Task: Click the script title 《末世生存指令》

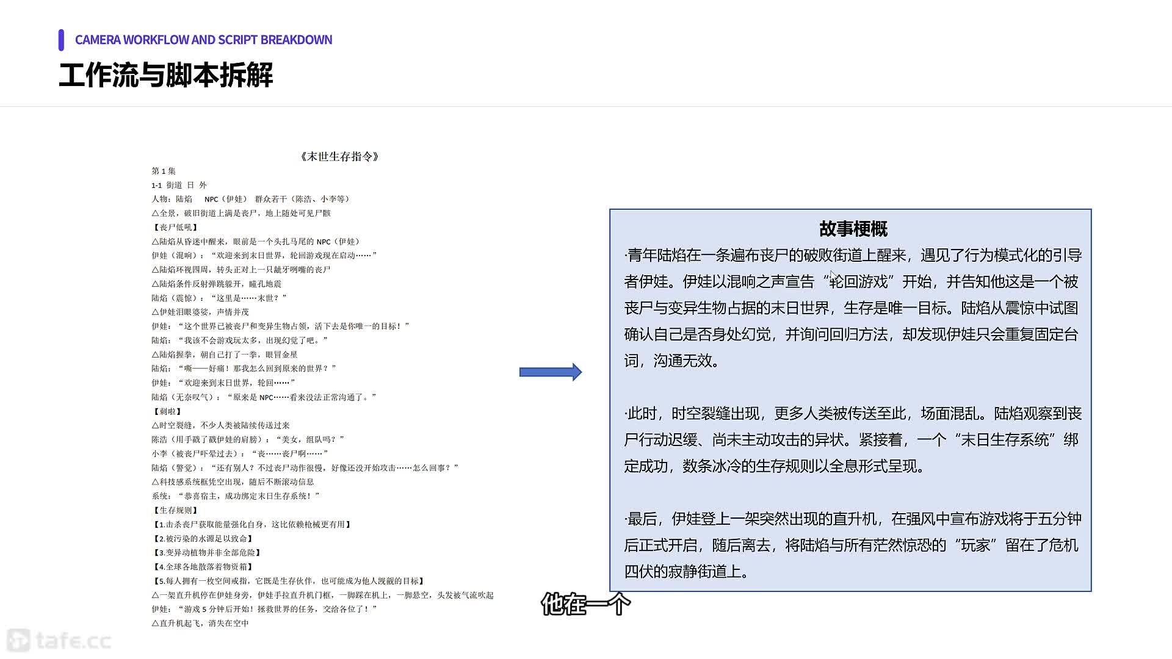Action: (339, 157)
